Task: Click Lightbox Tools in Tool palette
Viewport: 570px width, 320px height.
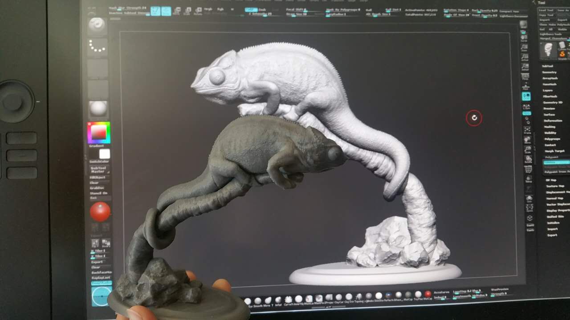Action: (x=551, y=34)
